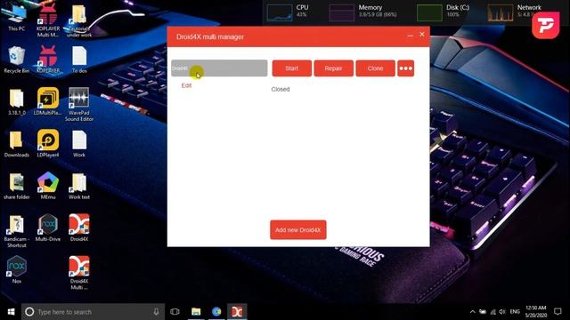Click the Edit link under instance name
The height and width of the screenshot is (320, 570).
pos(186,85)
